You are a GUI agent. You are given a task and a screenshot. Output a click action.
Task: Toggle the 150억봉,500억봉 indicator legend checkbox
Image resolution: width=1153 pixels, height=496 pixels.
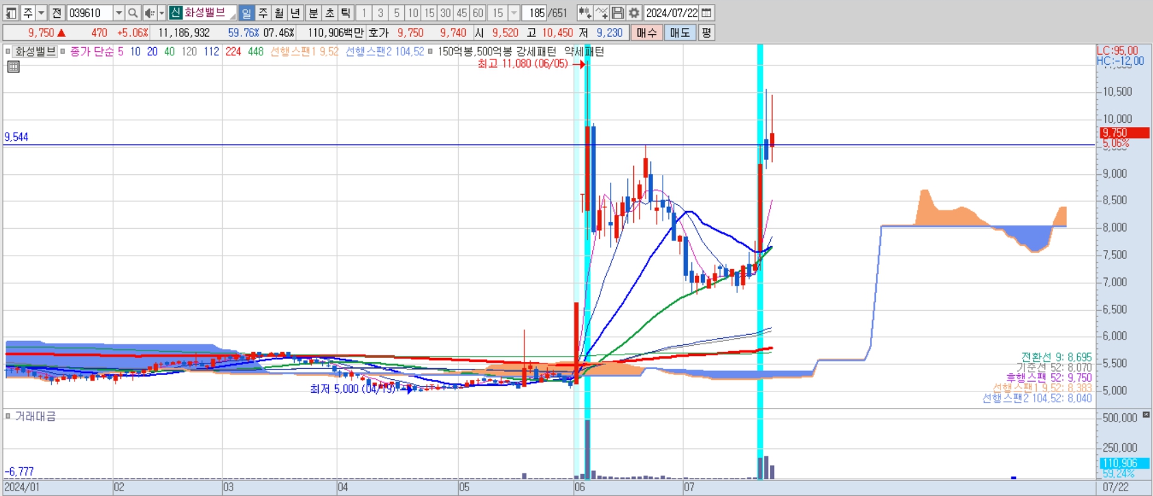tap(430, 51)
